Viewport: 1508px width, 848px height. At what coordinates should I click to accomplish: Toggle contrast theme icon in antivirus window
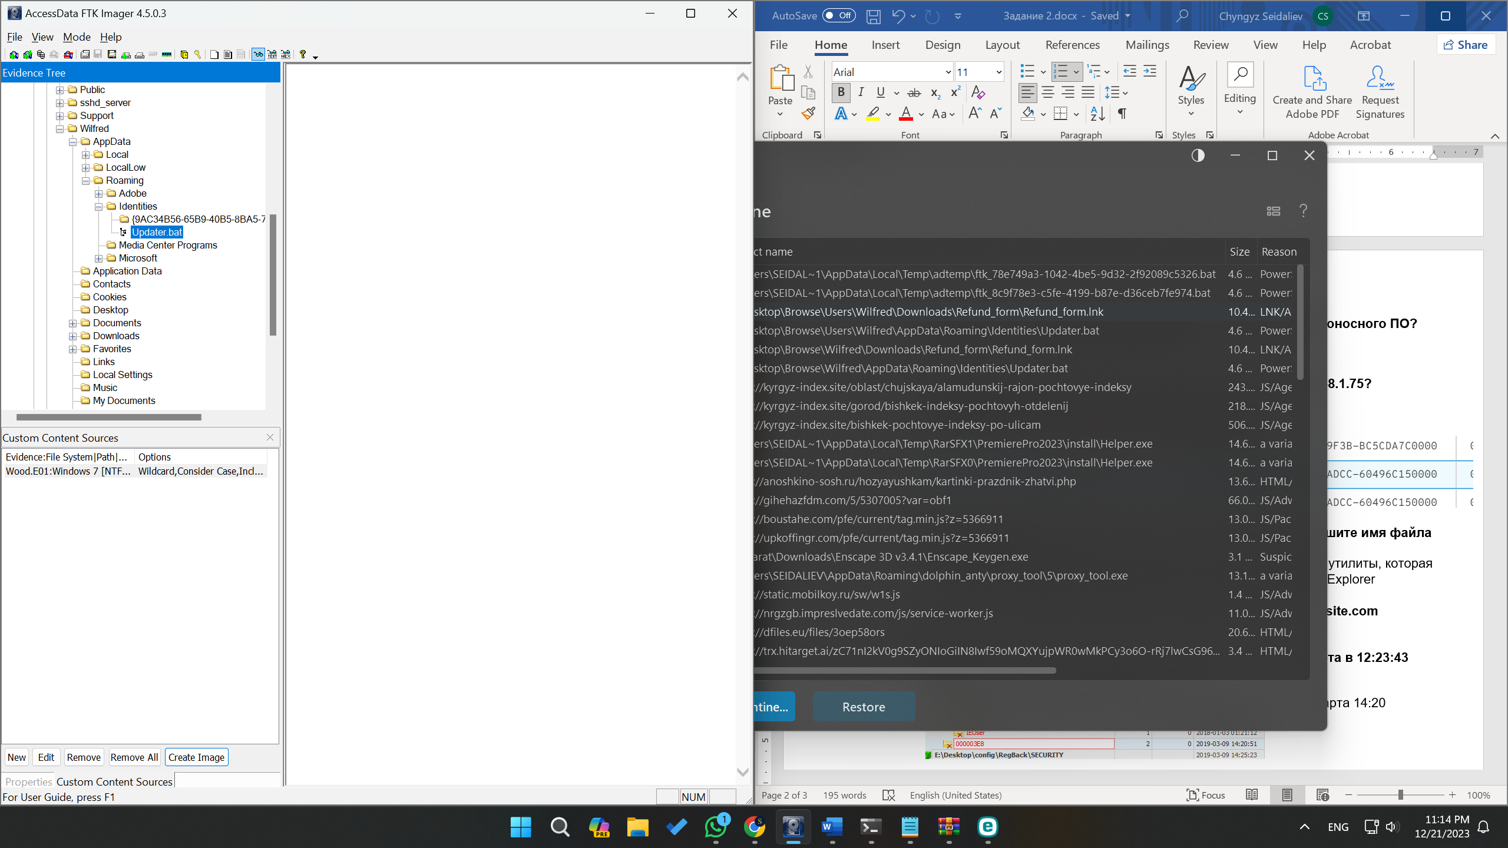click(1198, 155)
